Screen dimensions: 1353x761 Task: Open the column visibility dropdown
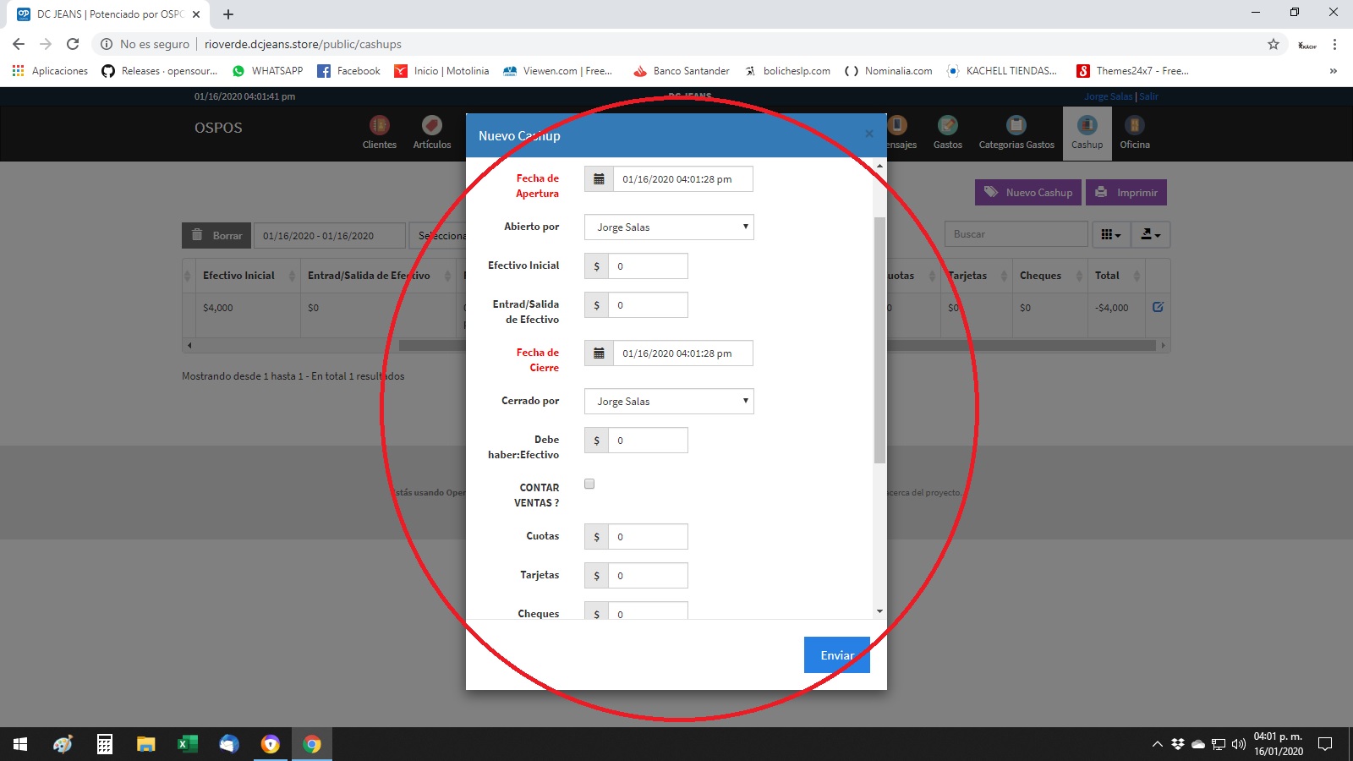click(x=1109, y=234)
